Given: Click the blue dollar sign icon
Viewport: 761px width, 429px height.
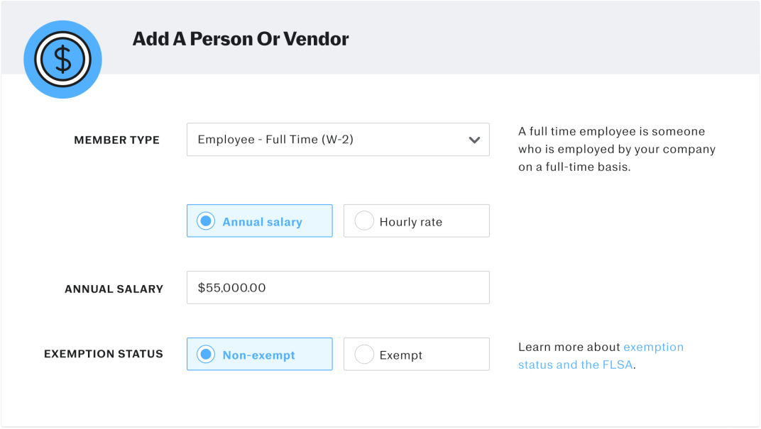Looking at the screenshot, I should click(x=62, y=60).
